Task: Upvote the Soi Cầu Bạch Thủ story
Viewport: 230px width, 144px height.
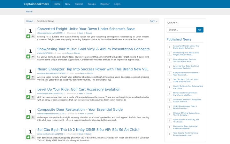Action: pyautogui.click(x=28, y=137)
